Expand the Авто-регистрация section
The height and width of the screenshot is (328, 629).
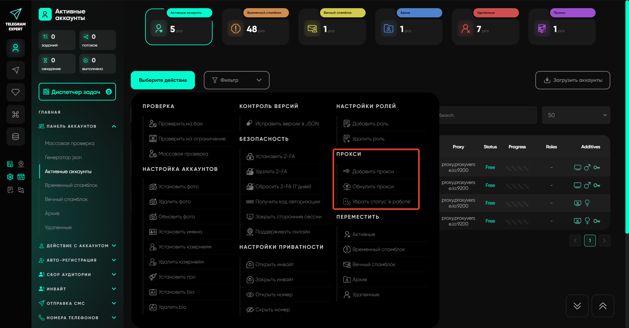click(114, 260)
